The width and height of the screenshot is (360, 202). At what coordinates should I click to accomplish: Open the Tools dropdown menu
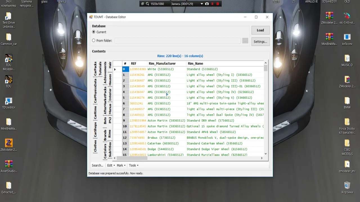[134, 165]
